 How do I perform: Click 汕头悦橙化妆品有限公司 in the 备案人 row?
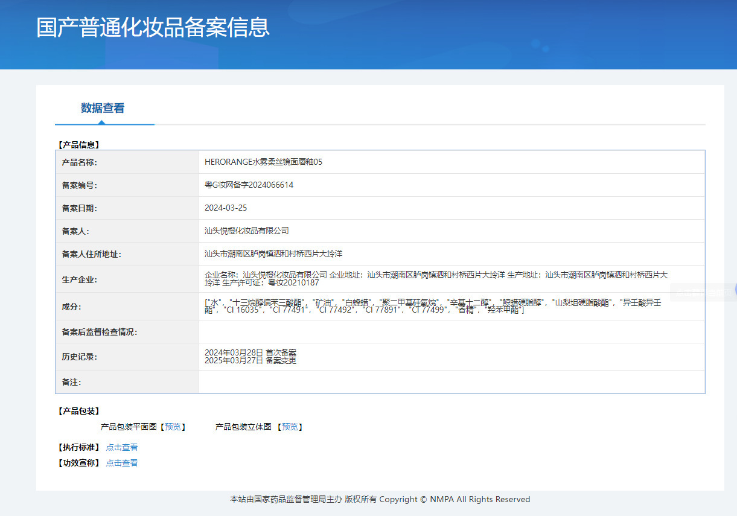[247, 231]
